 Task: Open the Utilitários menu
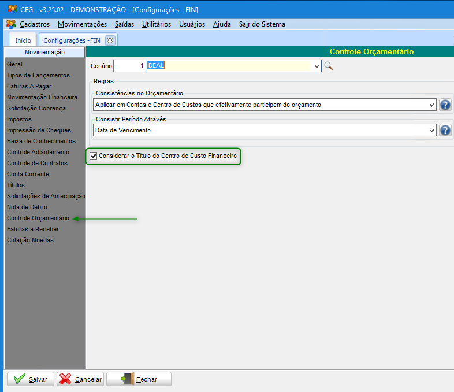pyautogui.click(x=157, y=24)
